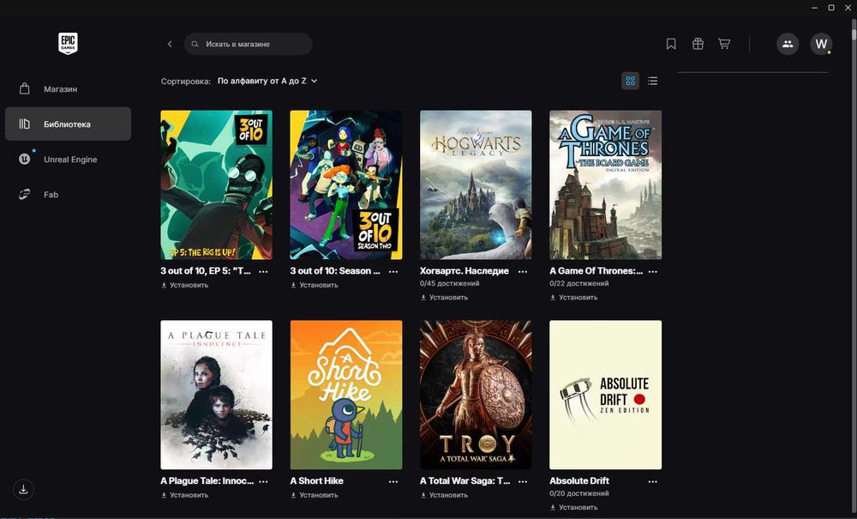Open A Total War Saga Troy cover
This screenshot has width=857, height=519.
coord(476,395)
